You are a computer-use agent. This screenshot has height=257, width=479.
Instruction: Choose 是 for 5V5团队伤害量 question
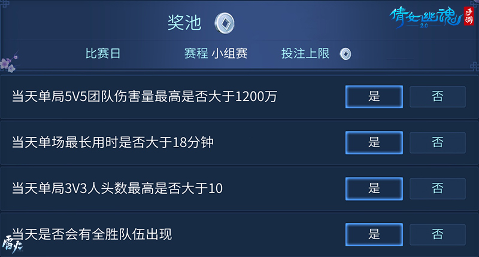click(x=374, y=97)
